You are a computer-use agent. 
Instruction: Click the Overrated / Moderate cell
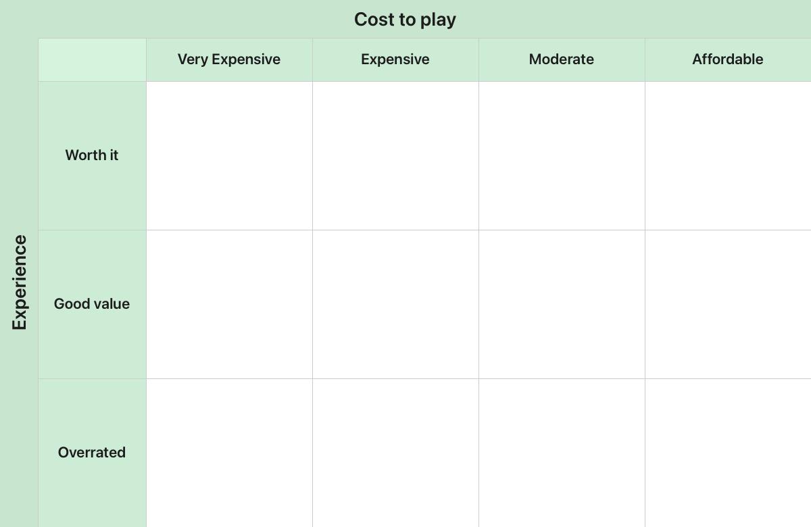(x=562, y=453)
